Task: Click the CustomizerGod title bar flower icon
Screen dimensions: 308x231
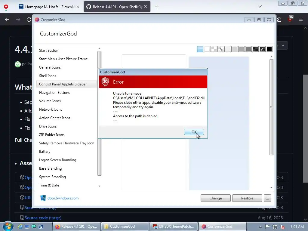Action: (x=37, y=20)
